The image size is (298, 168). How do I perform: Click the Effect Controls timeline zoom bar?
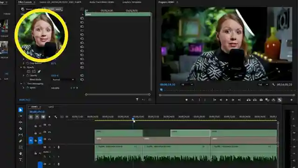118,94
